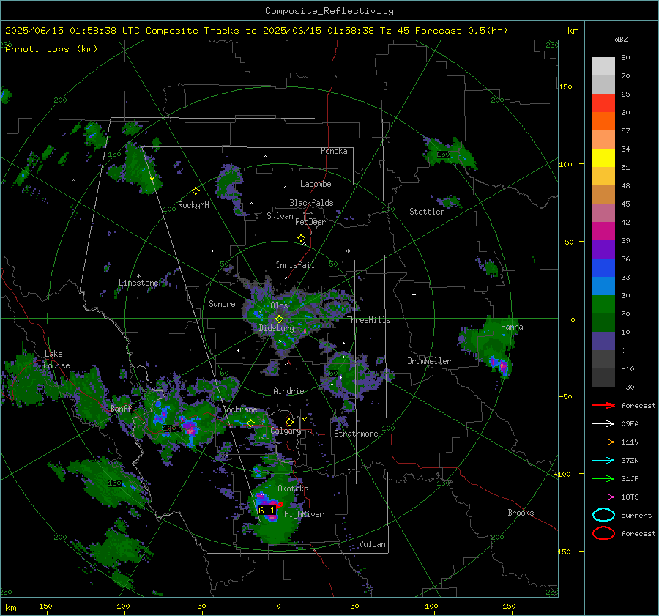Click the dBZ legend heading

pyautogui.click(x=621, y=39)
